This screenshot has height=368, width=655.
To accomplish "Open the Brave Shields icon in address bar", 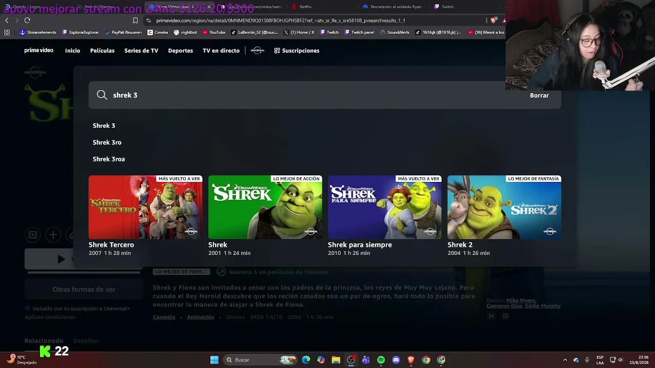I will [x=493, y=20].
